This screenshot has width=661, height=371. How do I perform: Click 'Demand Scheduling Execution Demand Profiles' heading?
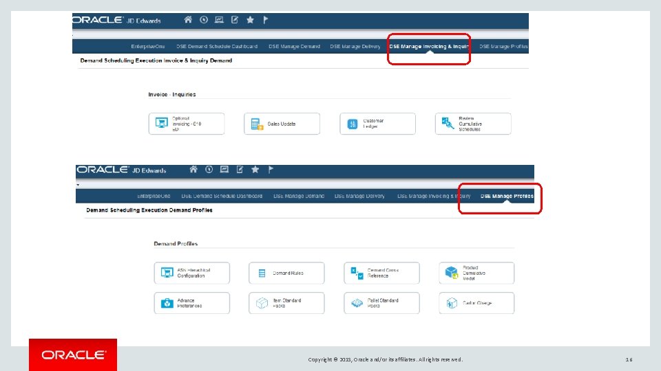click(149, 210)
